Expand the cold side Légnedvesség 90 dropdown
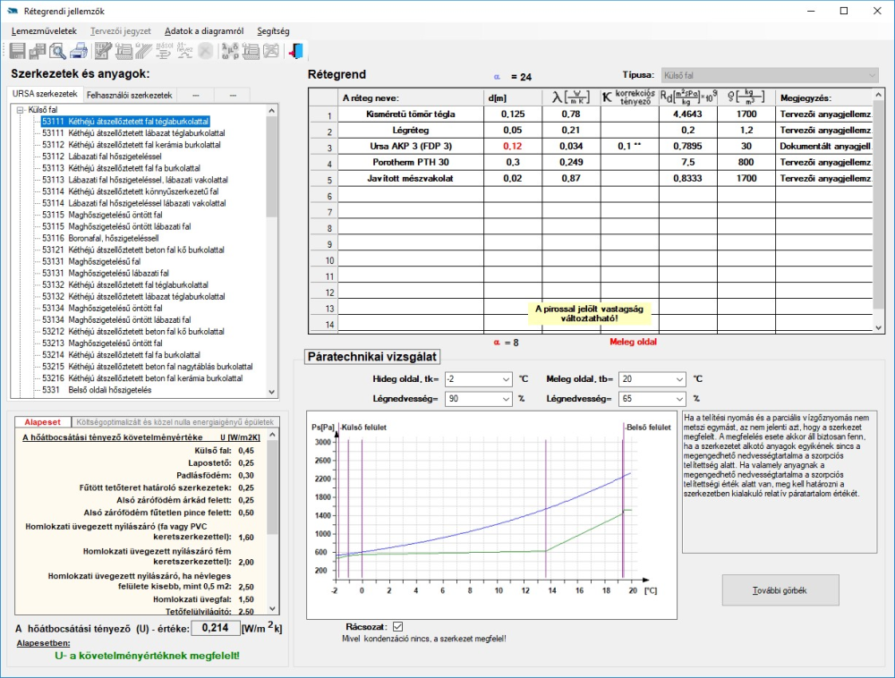 tap(507, 399)
